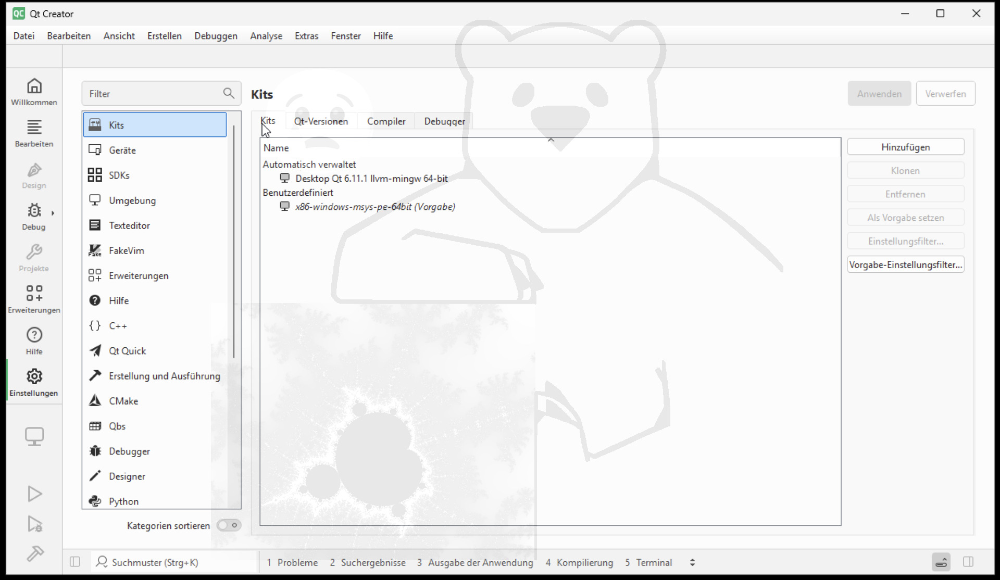Select Erweiterungen in settings category list
The height and width of the screenshot is (580, 1000).
[155, 275]
